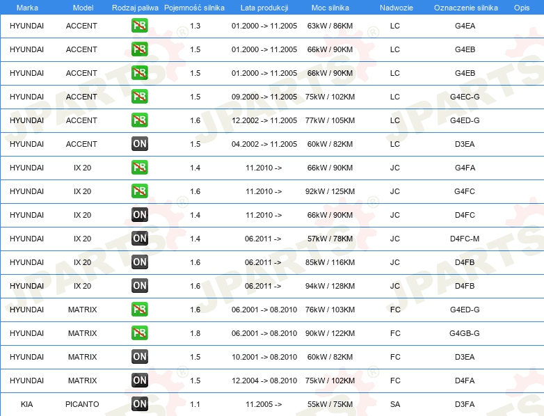Screen dimensions: 544x416
Task: Click the Moc silnika column header
Action: (330, 8)
